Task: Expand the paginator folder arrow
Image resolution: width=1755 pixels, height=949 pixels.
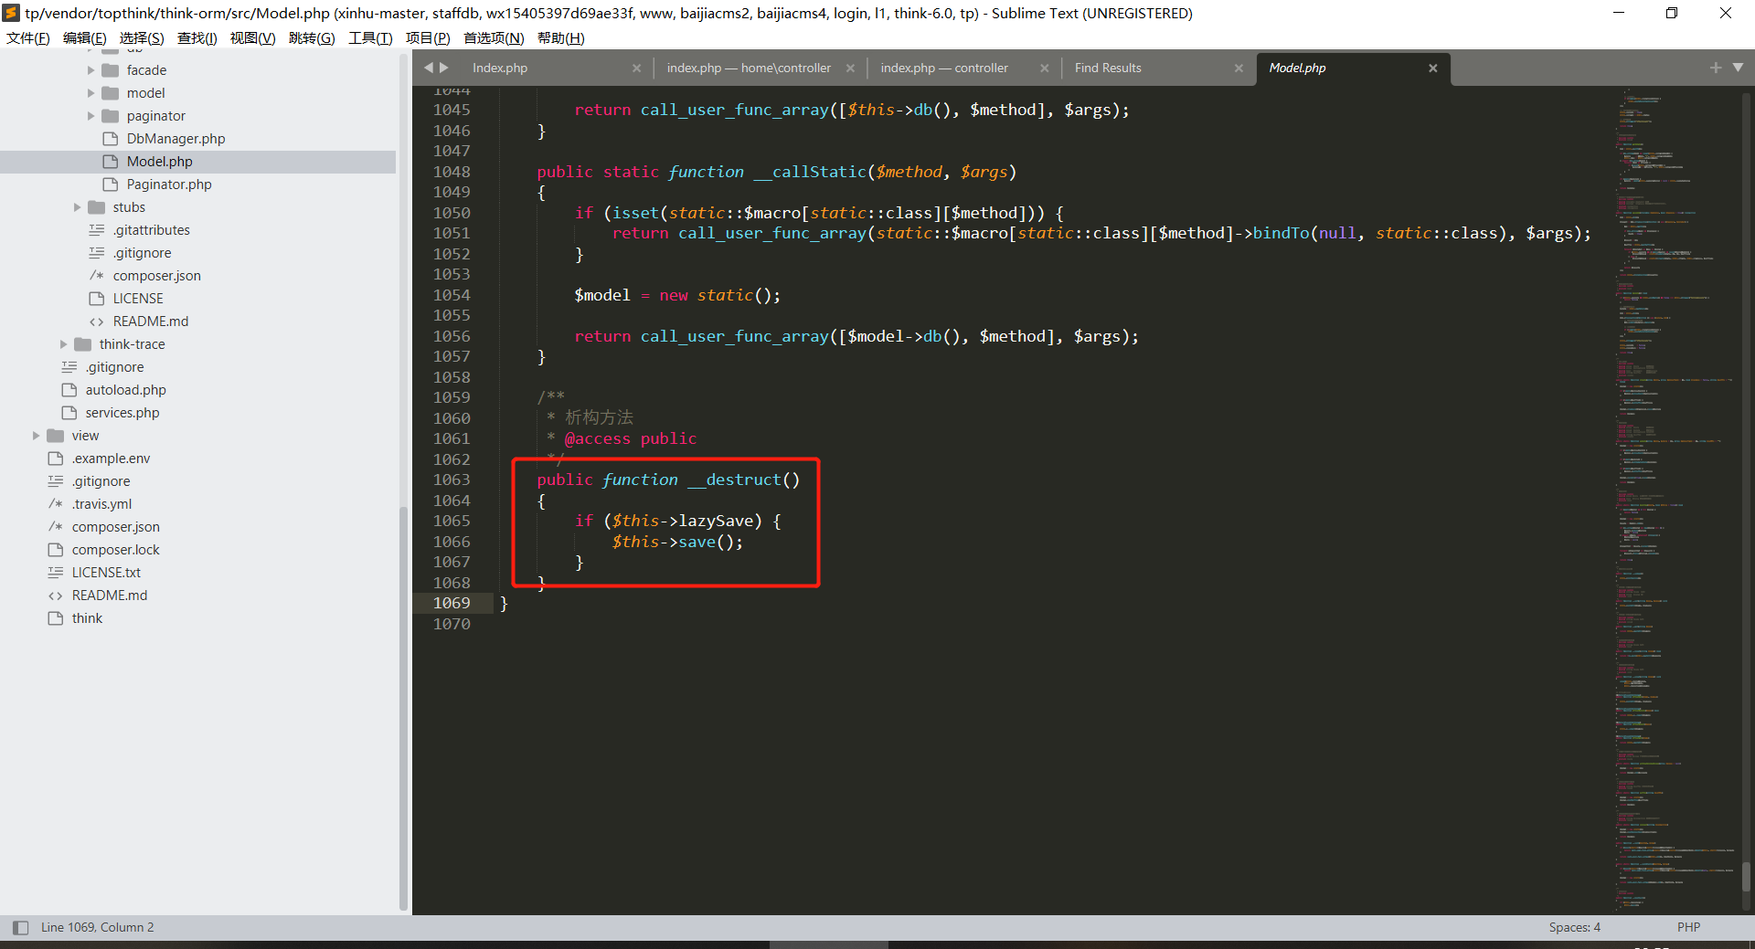Action: click(90, 116)
